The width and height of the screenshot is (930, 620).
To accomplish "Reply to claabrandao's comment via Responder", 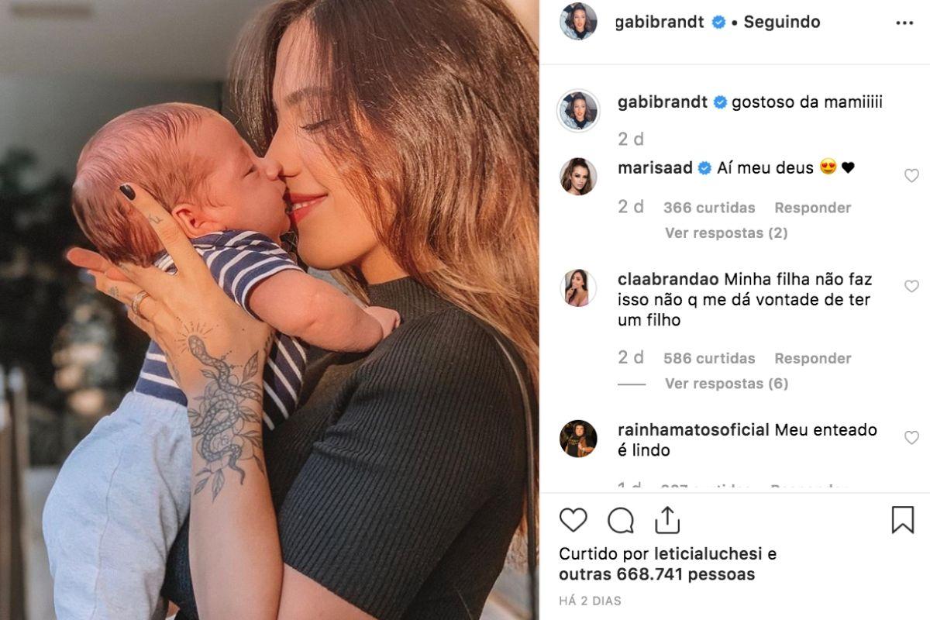I will [812, 358].
